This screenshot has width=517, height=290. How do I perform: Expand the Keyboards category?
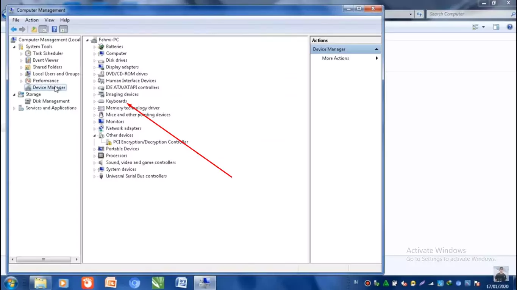coord(95,101)
